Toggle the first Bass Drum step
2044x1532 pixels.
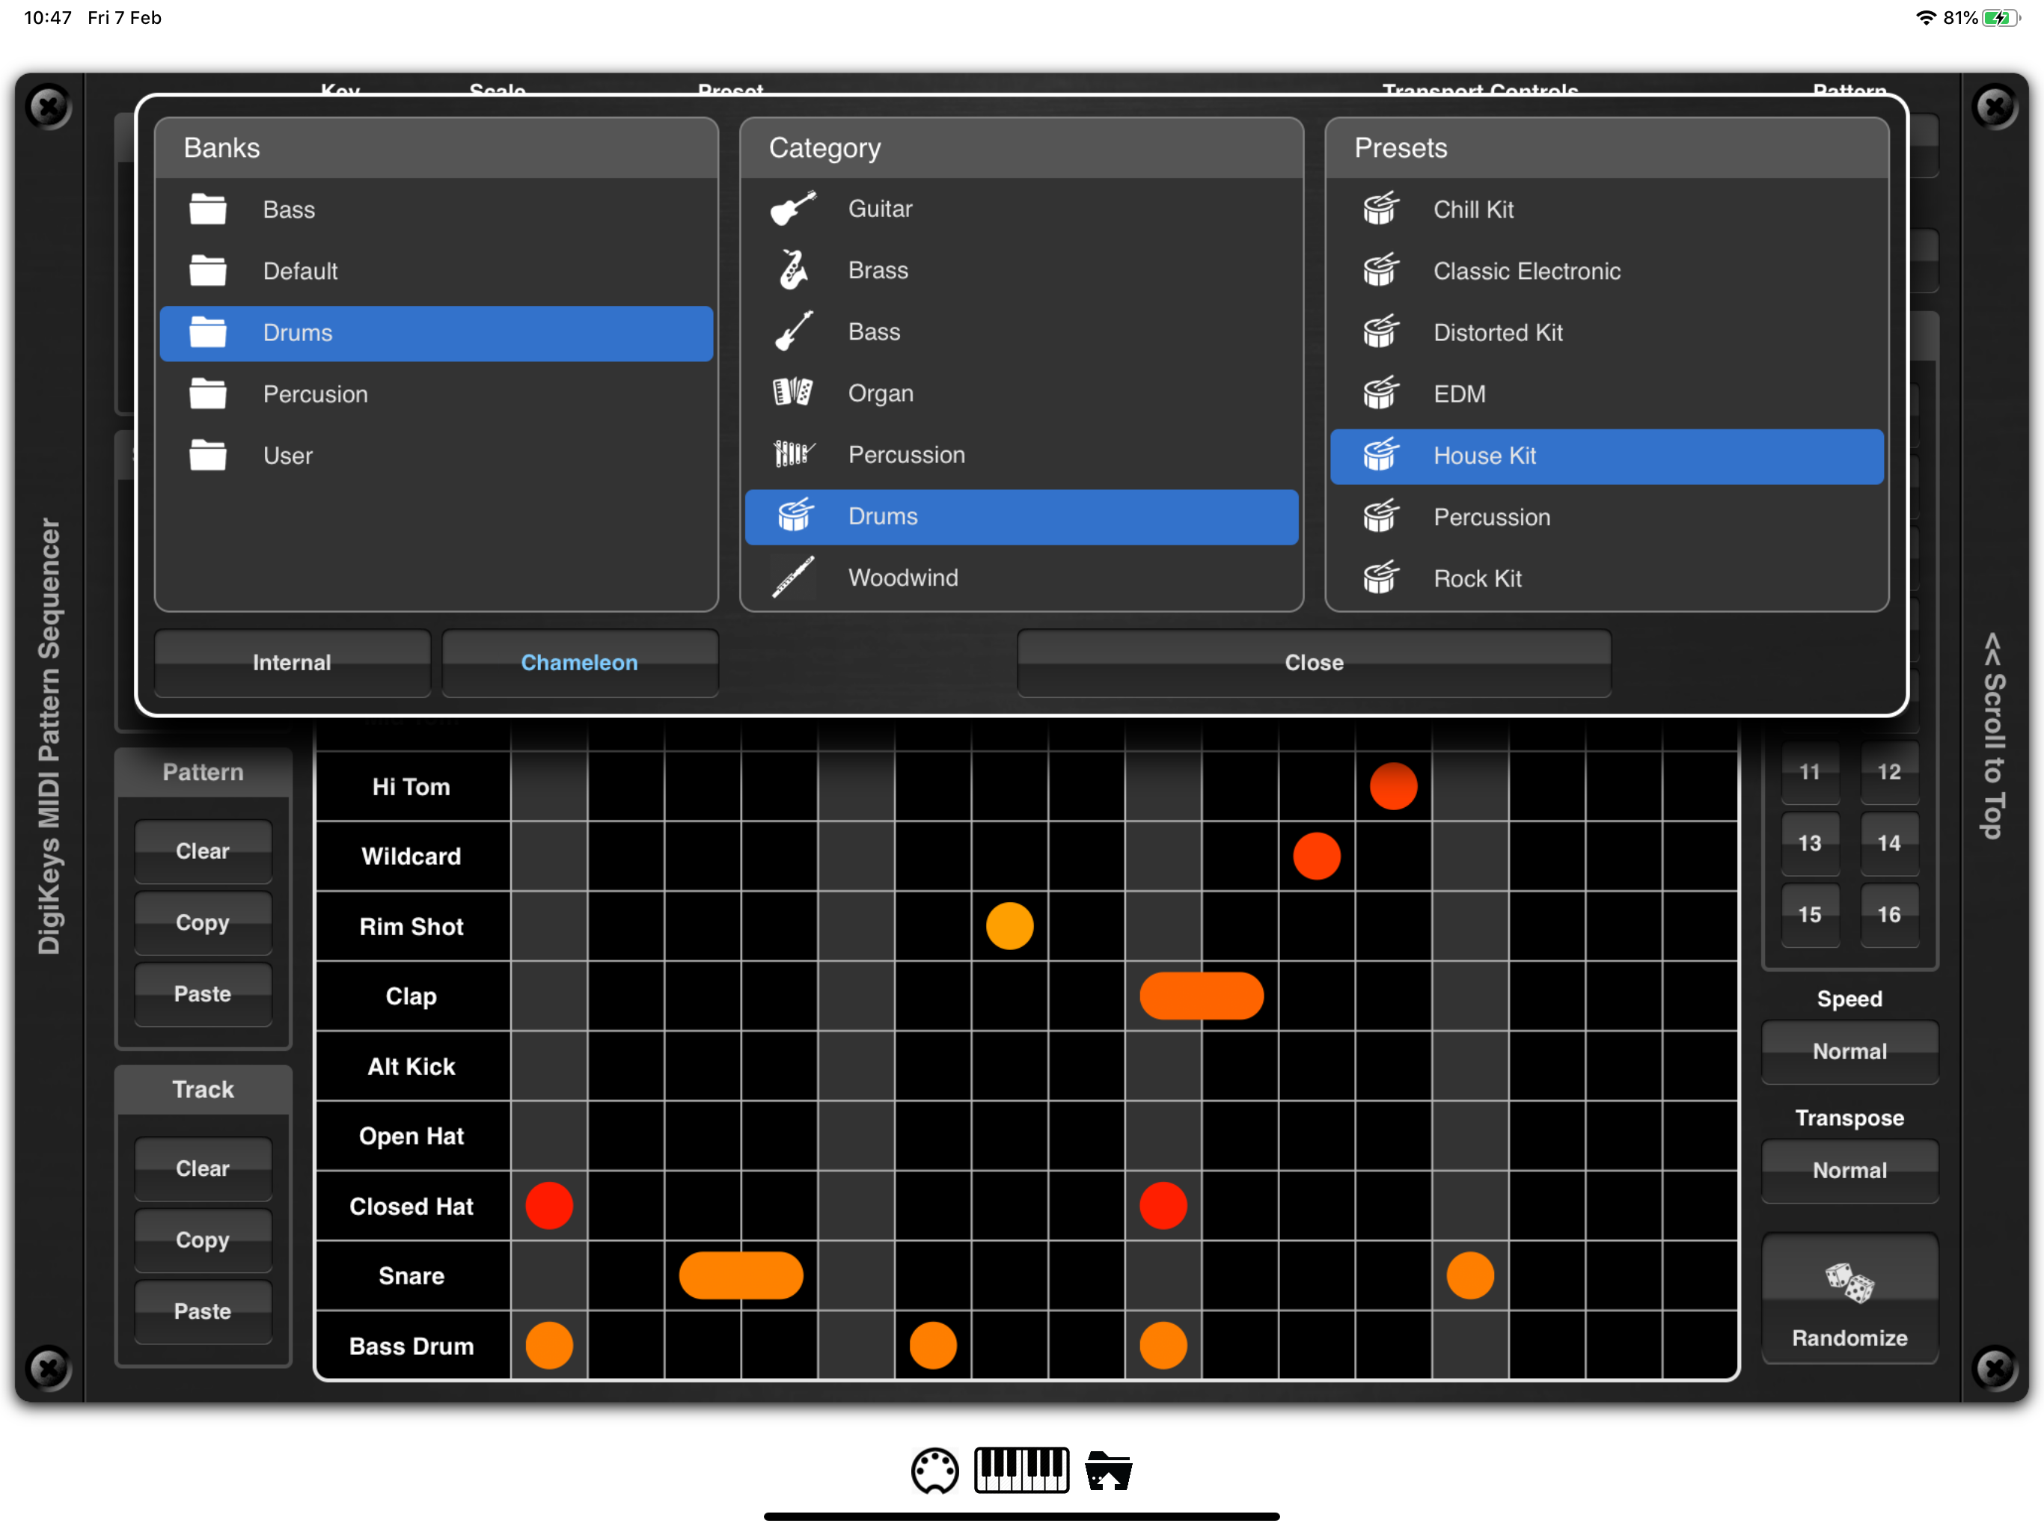pos(549,1345)
